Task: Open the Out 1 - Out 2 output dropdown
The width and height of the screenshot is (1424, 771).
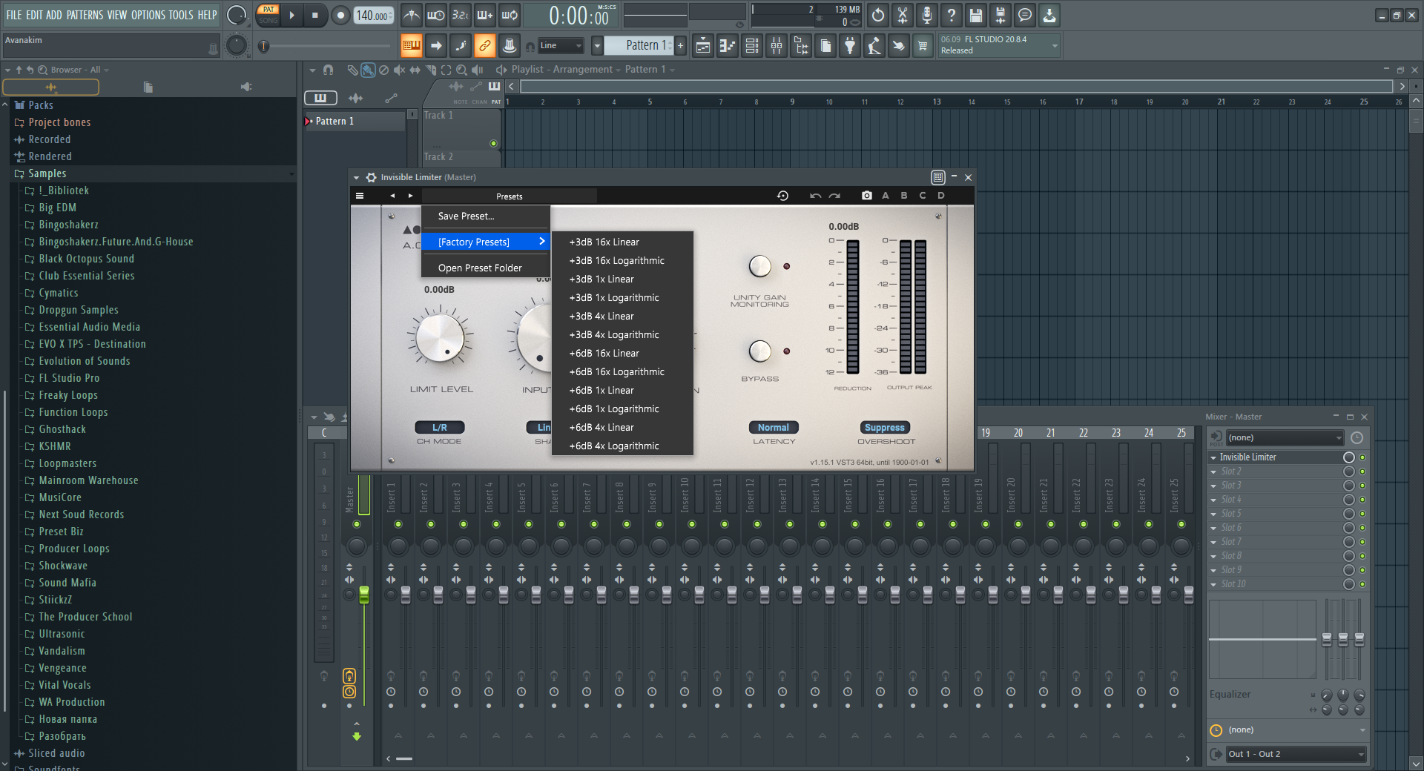Action: coord(1296,754)
